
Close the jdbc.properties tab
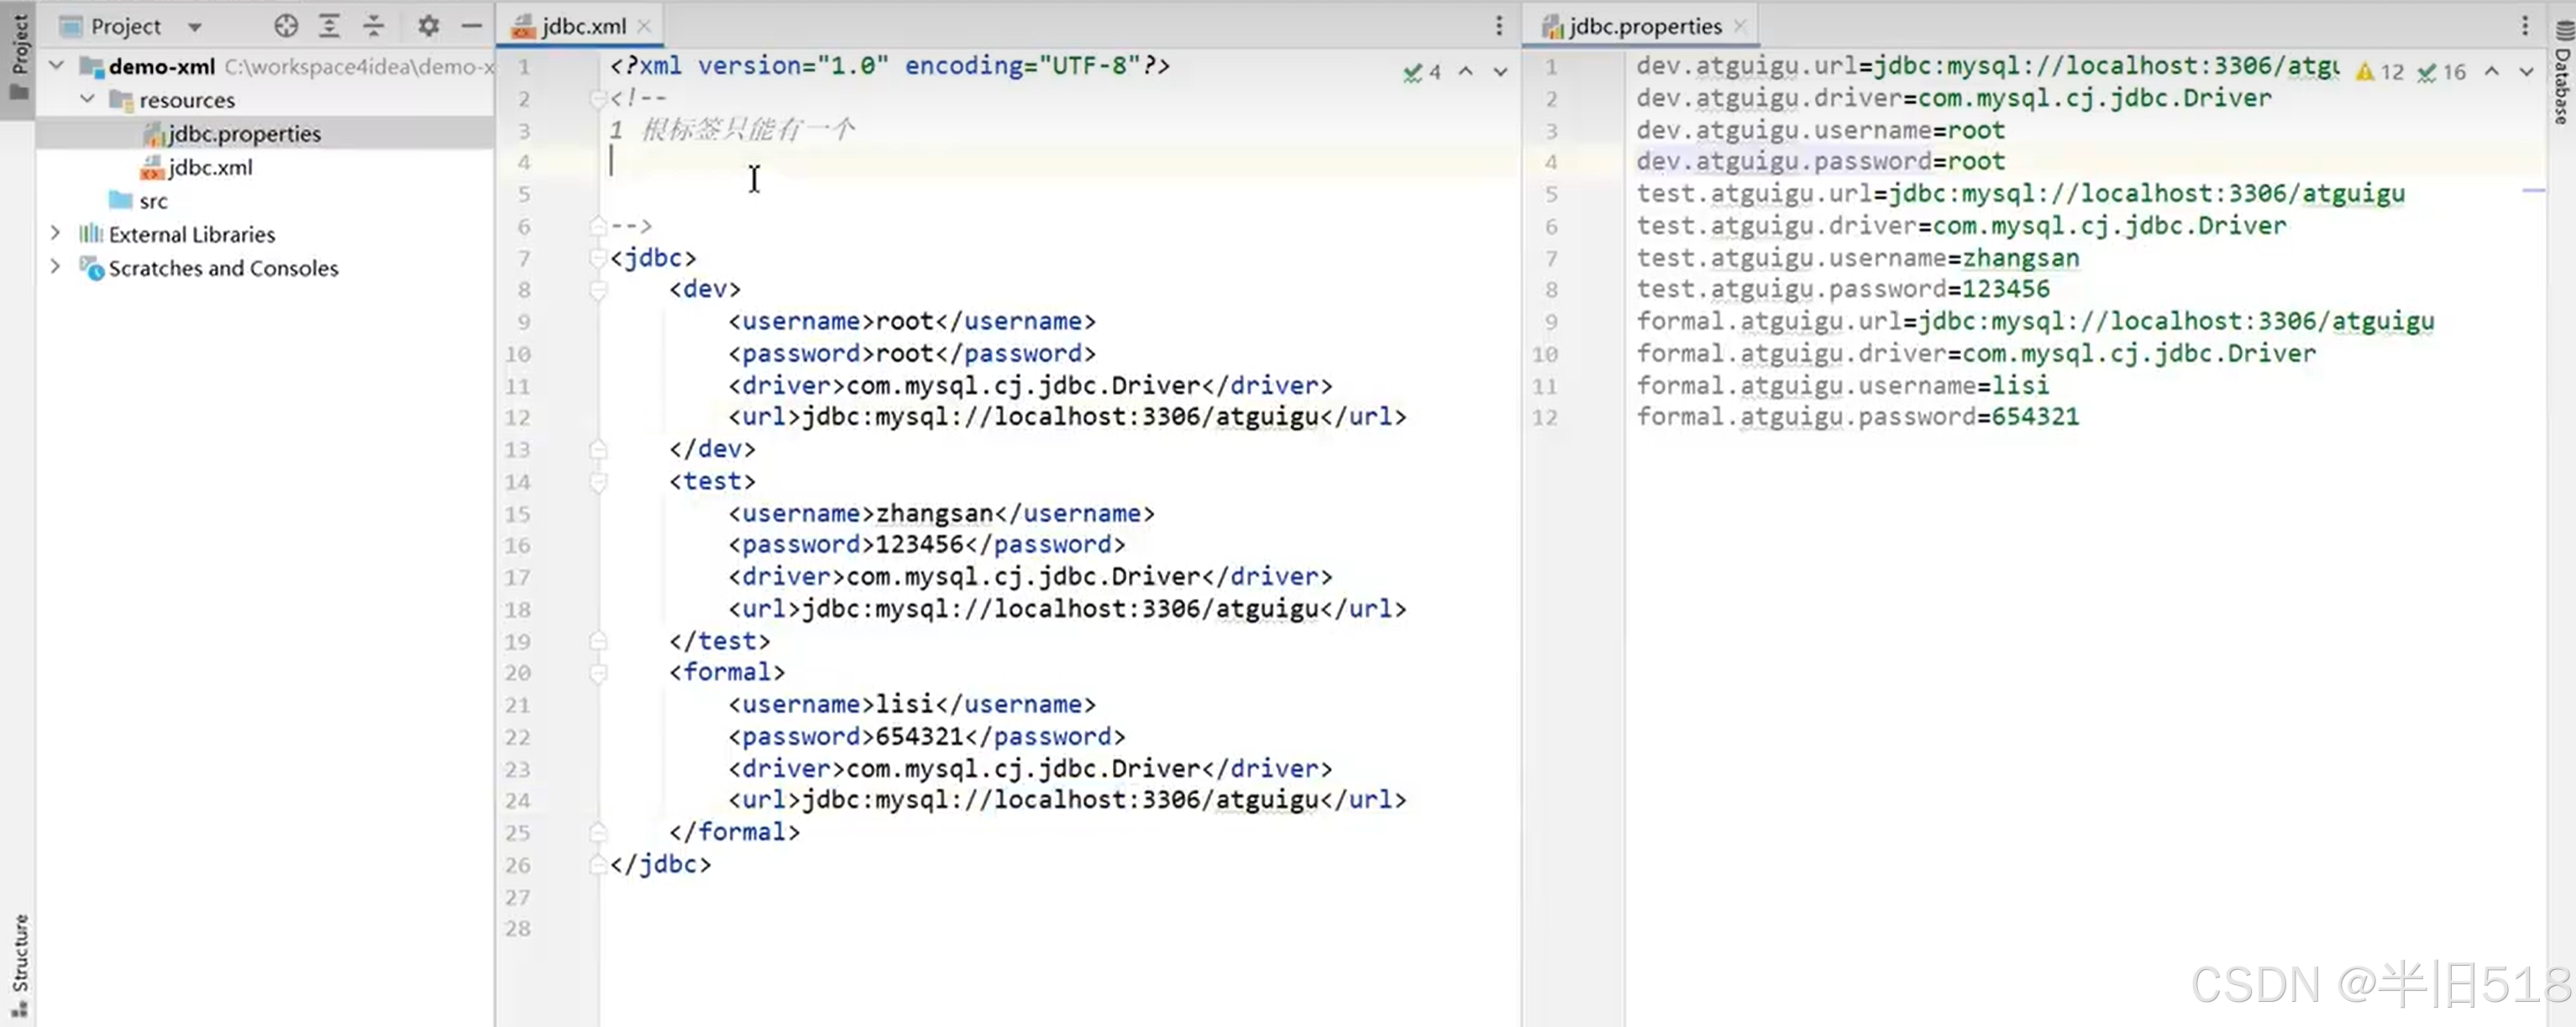1740,27
